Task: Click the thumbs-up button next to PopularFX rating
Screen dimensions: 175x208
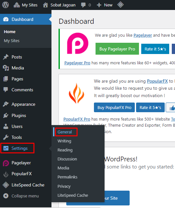Action: pyautogui.click(x=171, y=107)
